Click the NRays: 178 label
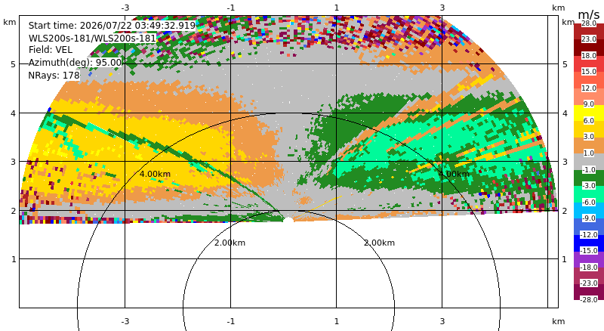The image size is (604, 331). coord(54,76)
